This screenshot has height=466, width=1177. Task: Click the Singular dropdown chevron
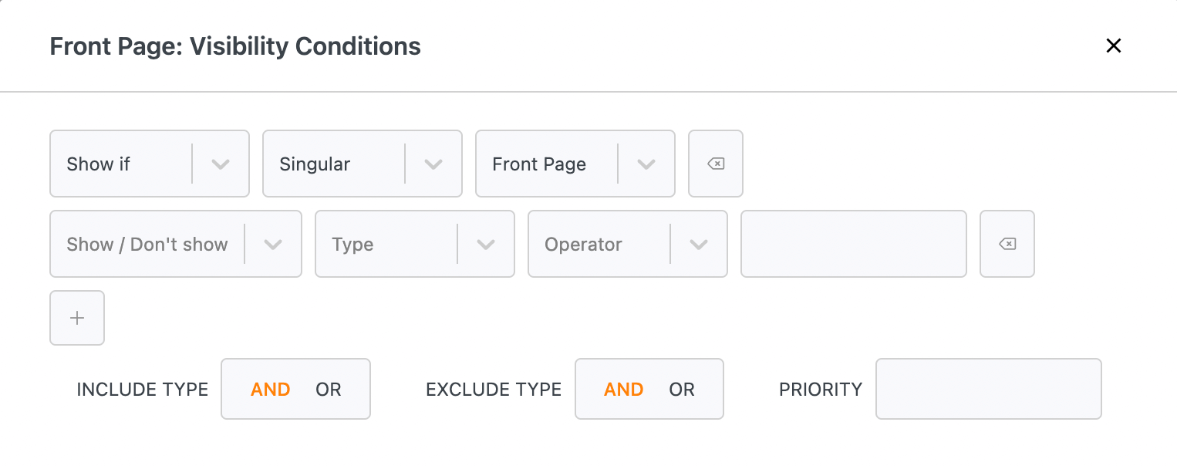click(x=433, y=164)
